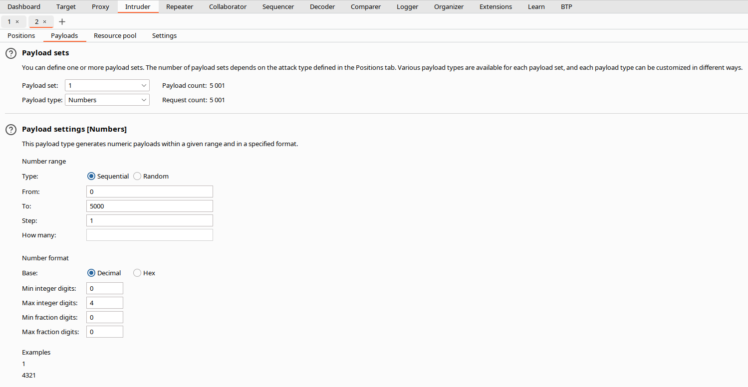Click the From number input field
The height and width of the screenshot is (387, 748).
pyautogui.click(x=149, y=192)
